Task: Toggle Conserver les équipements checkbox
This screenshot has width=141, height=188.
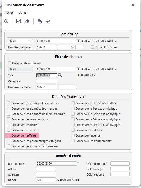Action: point(73,141)
